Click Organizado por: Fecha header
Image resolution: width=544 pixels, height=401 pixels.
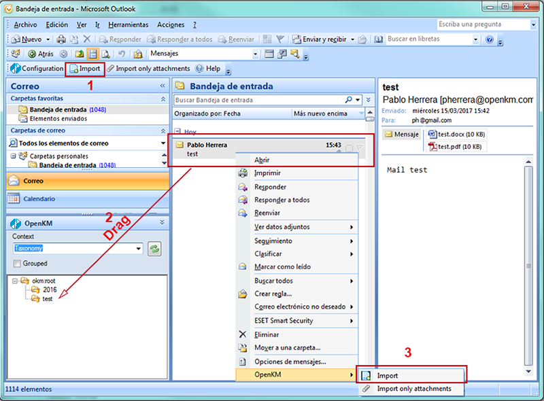coord(232,114)
